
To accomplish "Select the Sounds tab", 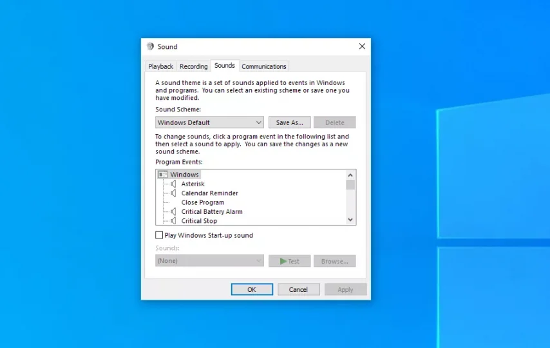I will pos(225,65).
